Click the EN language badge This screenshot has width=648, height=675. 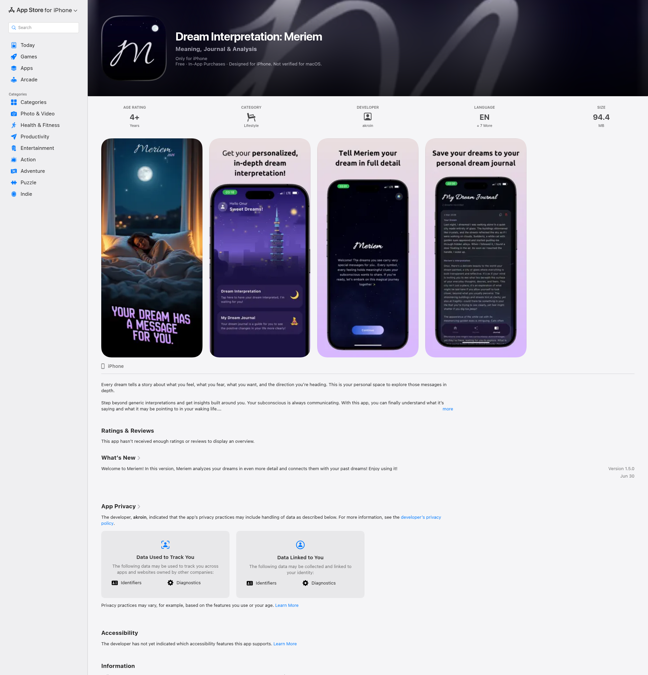(x=484, y=117)
